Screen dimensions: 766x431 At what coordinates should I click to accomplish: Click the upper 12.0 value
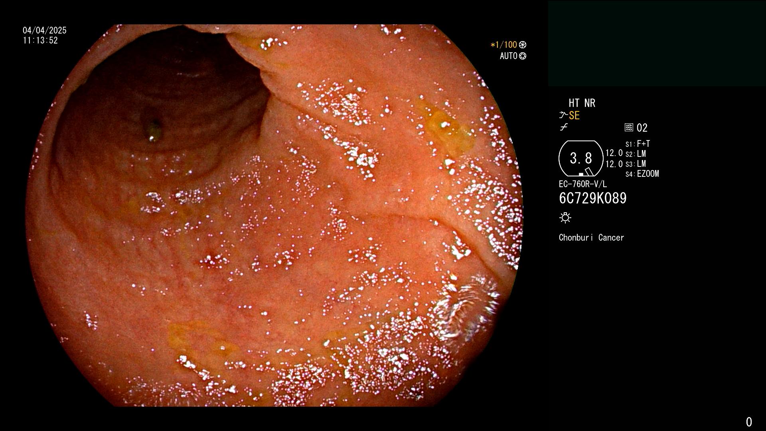tap(614, 153)
